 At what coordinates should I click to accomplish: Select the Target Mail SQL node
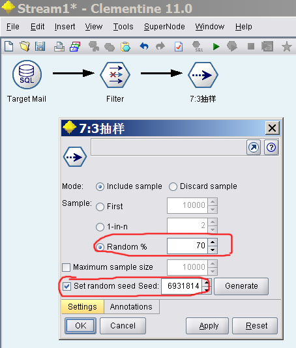tap(27, 75)
